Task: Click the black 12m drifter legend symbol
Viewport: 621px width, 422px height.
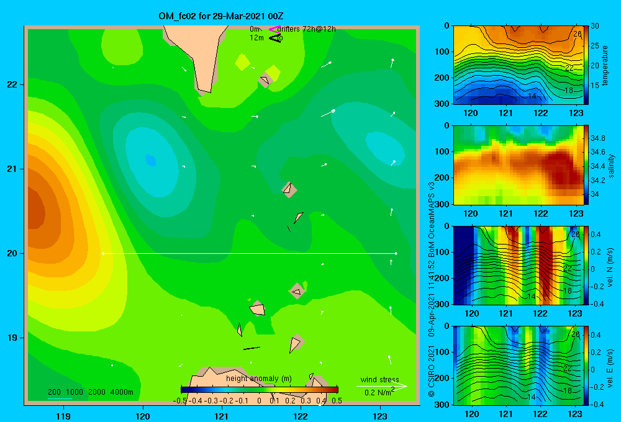Action: pyautogui.click(x=275, y=38)
